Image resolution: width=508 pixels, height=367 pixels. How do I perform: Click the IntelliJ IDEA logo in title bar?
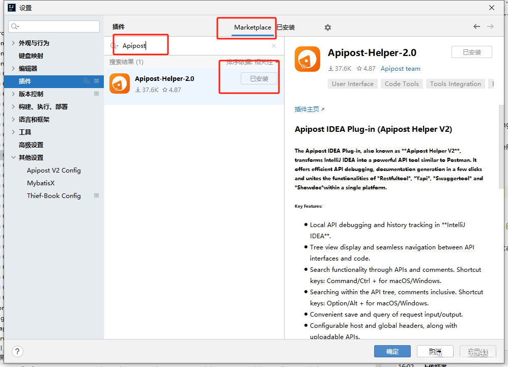point(12,8)
